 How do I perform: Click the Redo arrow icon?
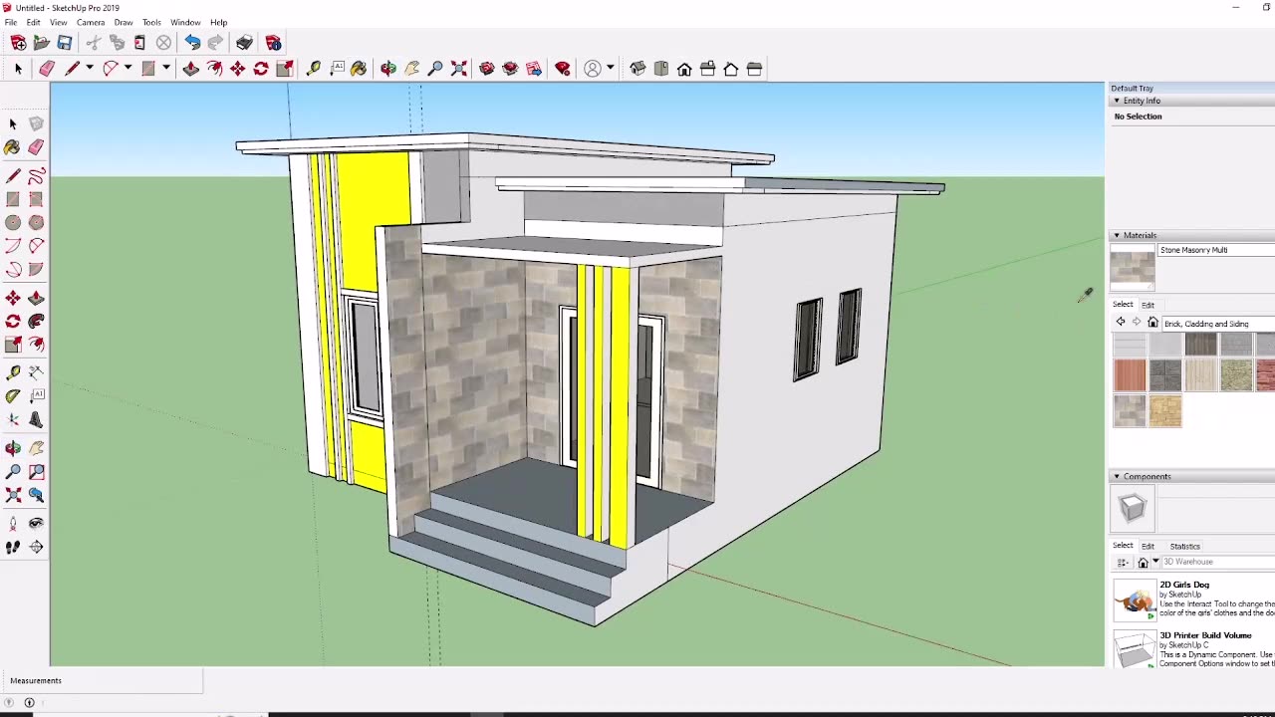(215, 43)
